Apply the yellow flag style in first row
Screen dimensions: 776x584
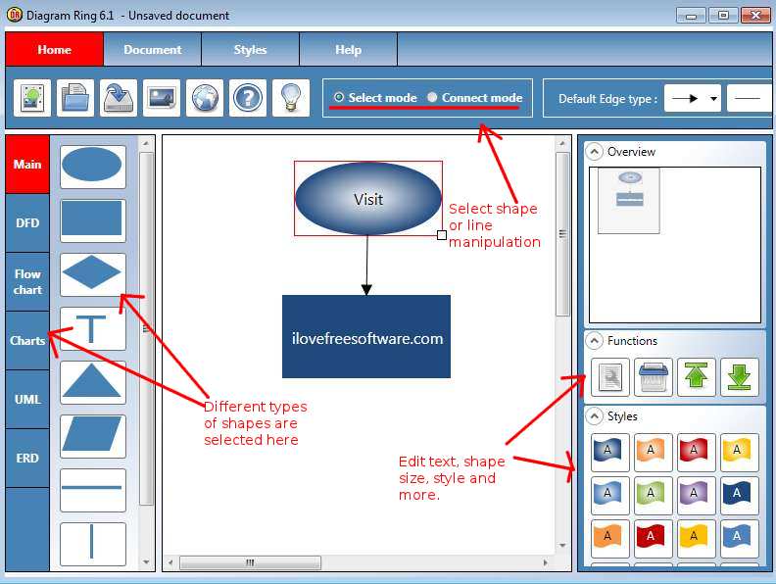739,453
